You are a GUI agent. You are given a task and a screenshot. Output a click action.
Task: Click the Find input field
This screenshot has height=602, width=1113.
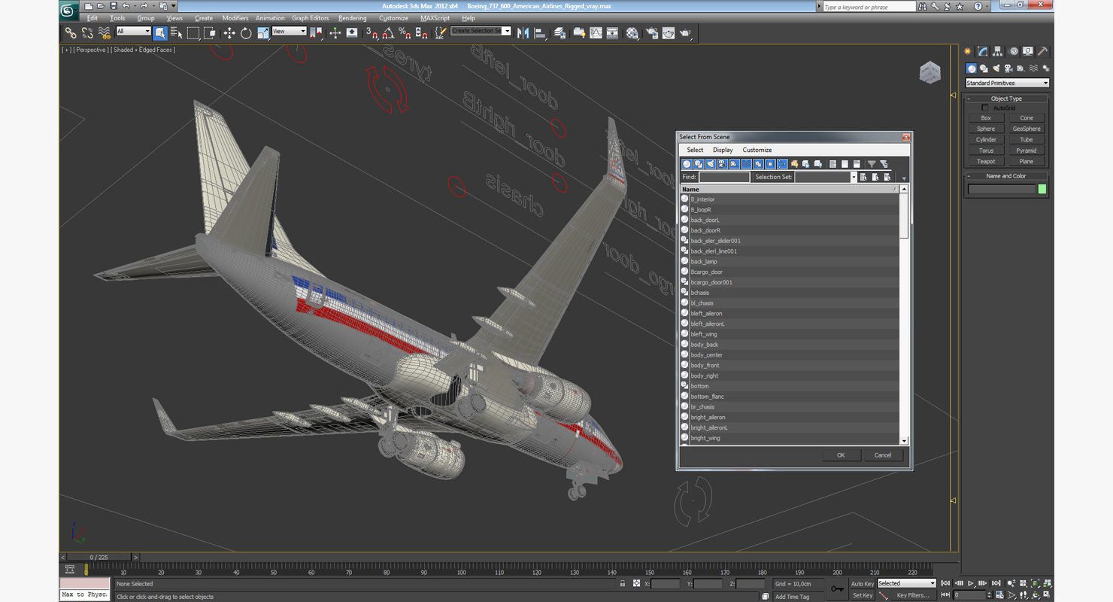(x=723, y=177)
